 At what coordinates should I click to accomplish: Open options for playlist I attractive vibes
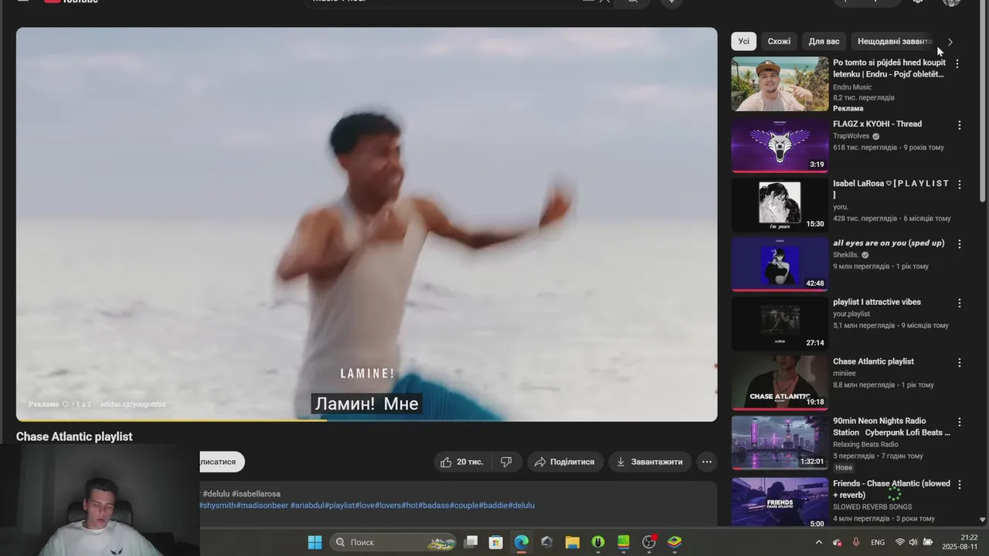coord(960,303)
